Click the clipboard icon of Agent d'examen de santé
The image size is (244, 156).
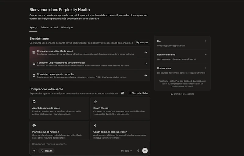(34, 102)
